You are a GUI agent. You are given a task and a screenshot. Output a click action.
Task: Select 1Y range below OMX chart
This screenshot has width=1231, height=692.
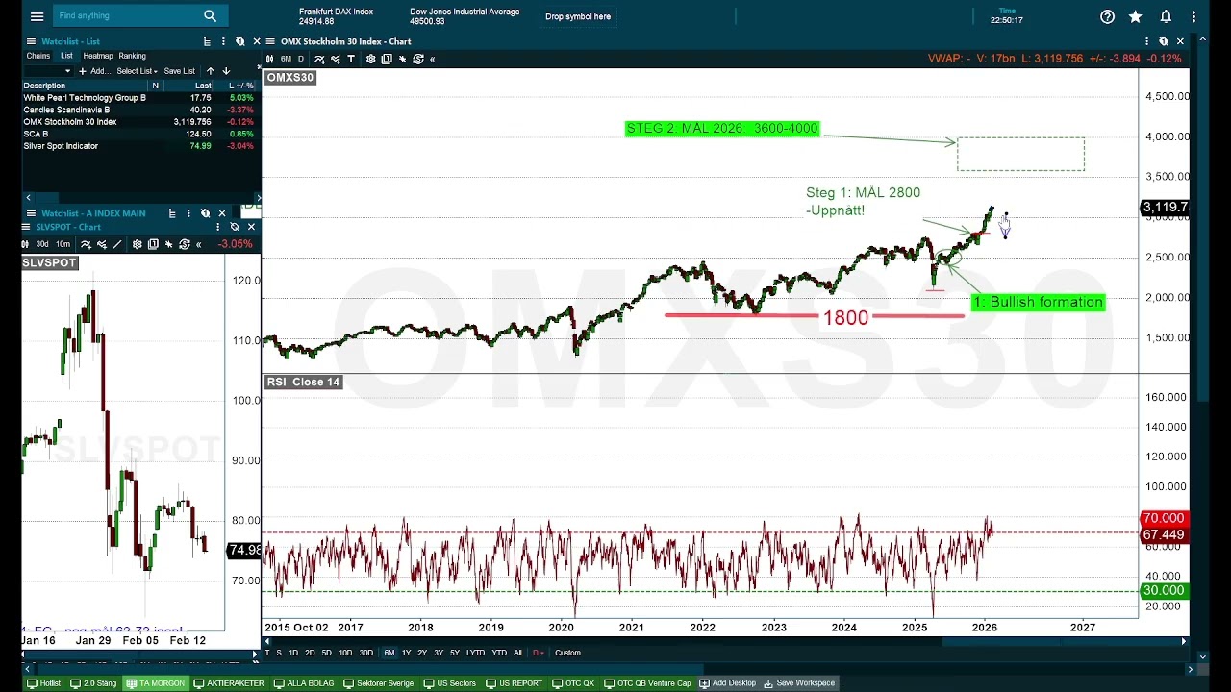[x=406, y=653]
